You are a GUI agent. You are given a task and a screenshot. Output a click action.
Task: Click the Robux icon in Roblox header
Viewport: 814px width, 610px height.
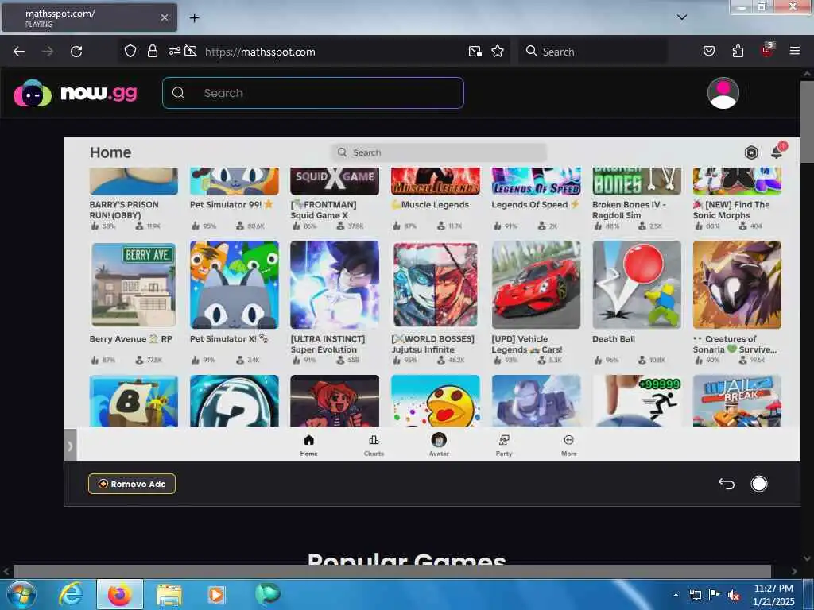(751, 152)
